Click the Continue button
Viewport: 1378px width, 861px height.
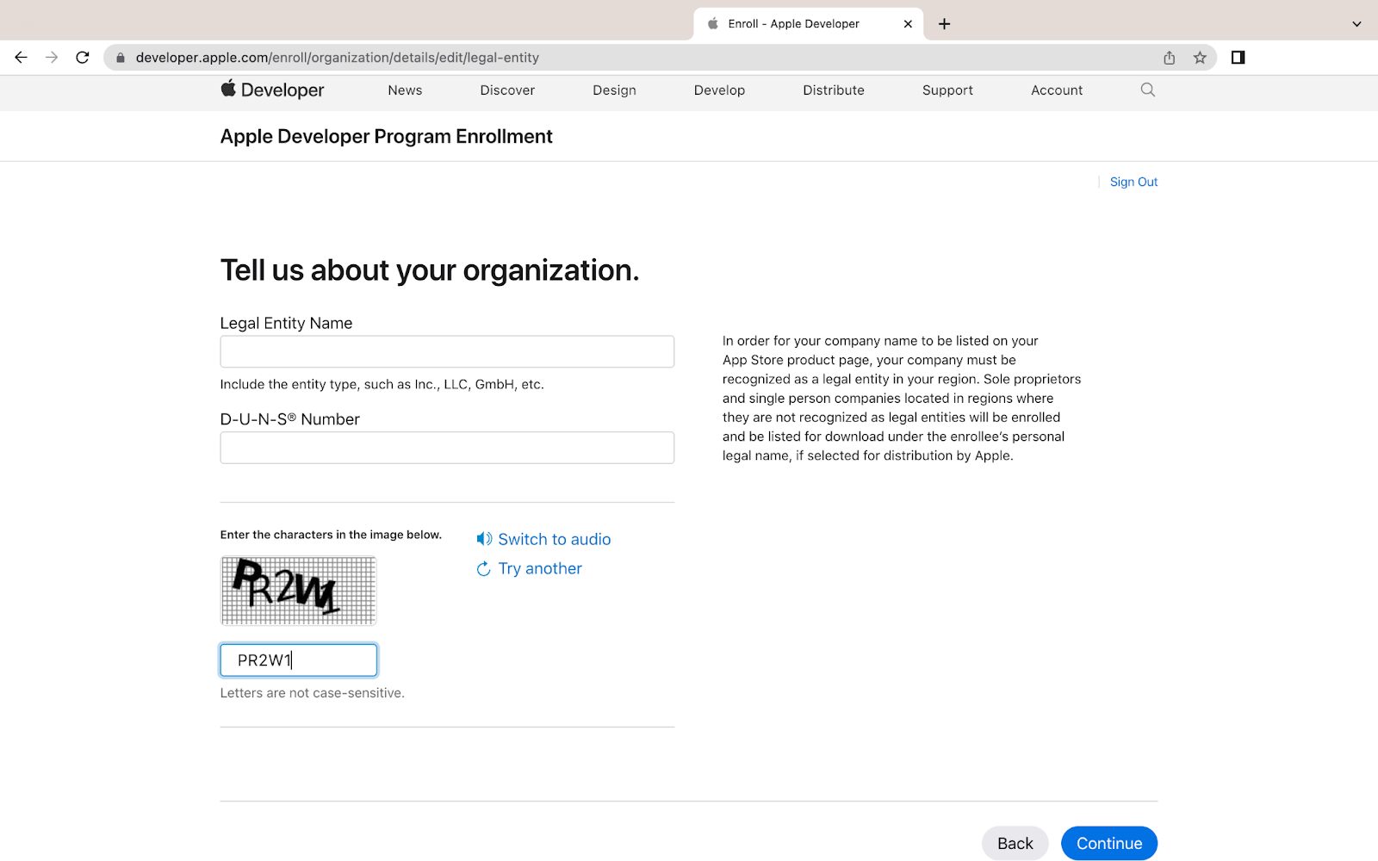click(x=1109, y=843)
